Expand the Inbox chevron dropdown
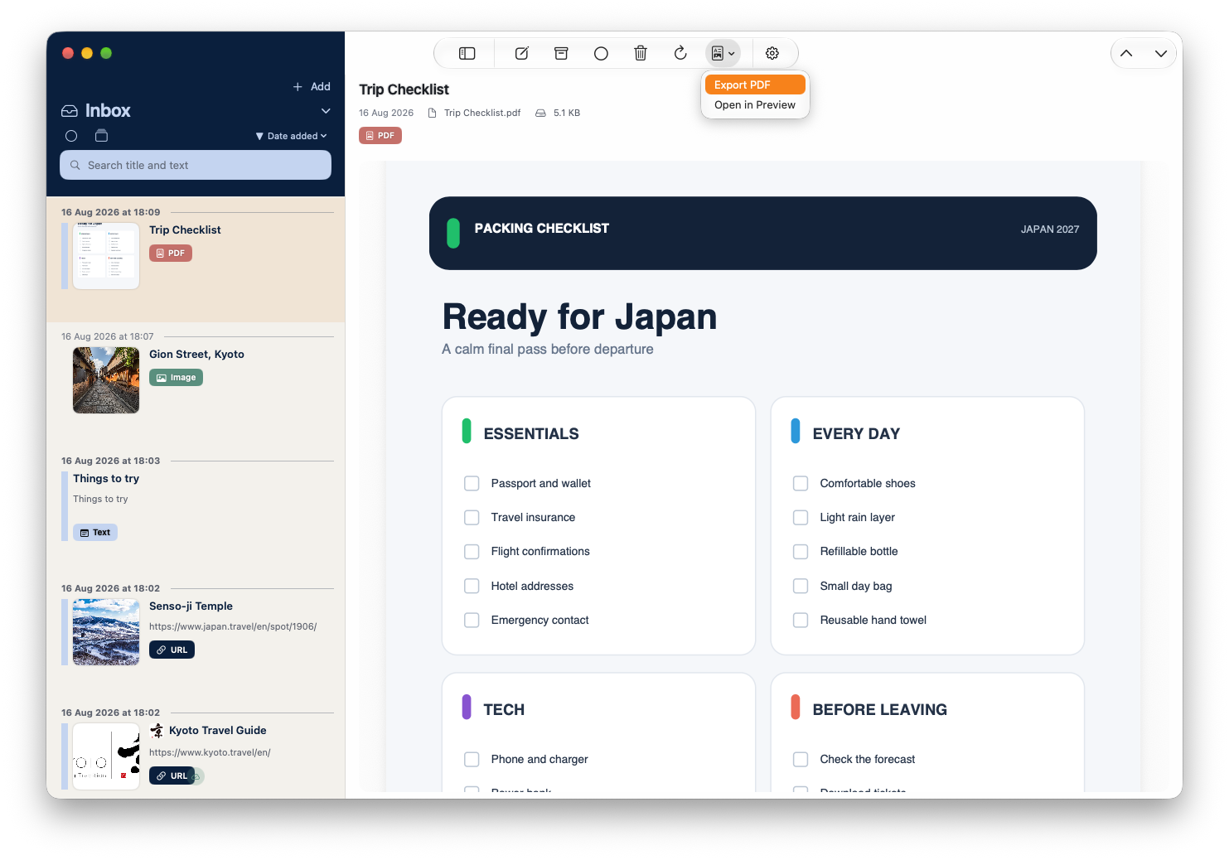This screenshot has width=1229, height=860. 326,111
